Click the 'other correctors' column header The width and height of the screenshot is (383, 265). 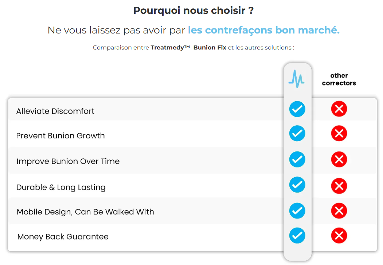(339, 79)
